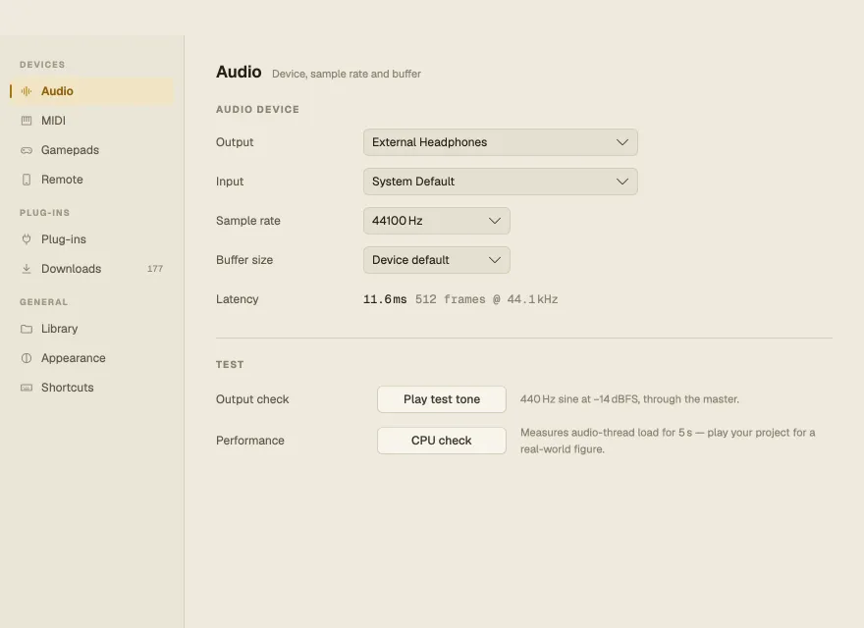Click the 'PLUG-INS' sidebar group header
Screen dimensions: 864x628
pyautogui.click(x=44, y=213)
